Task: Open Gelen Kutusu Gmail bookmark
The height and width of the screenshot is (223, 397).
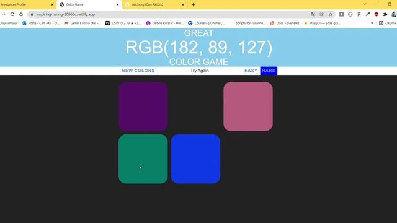Action: [83, 23]
